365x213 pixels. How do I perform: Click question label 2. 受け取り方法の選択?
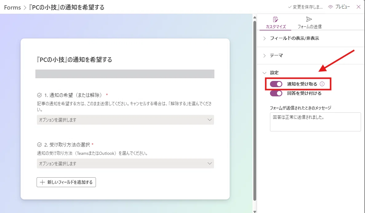tap(67, 145)
